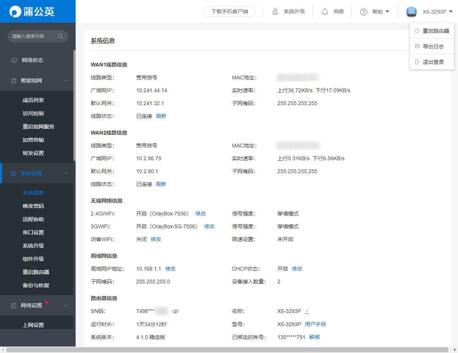
Task: Collapse the 智能组网 sidebar section
Action: [x=66, y=81]
